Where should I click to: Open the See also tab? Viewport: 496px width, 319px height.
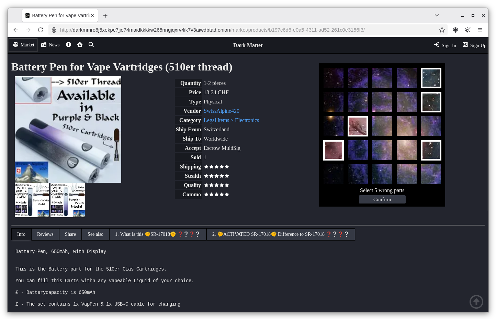[95, 234]
